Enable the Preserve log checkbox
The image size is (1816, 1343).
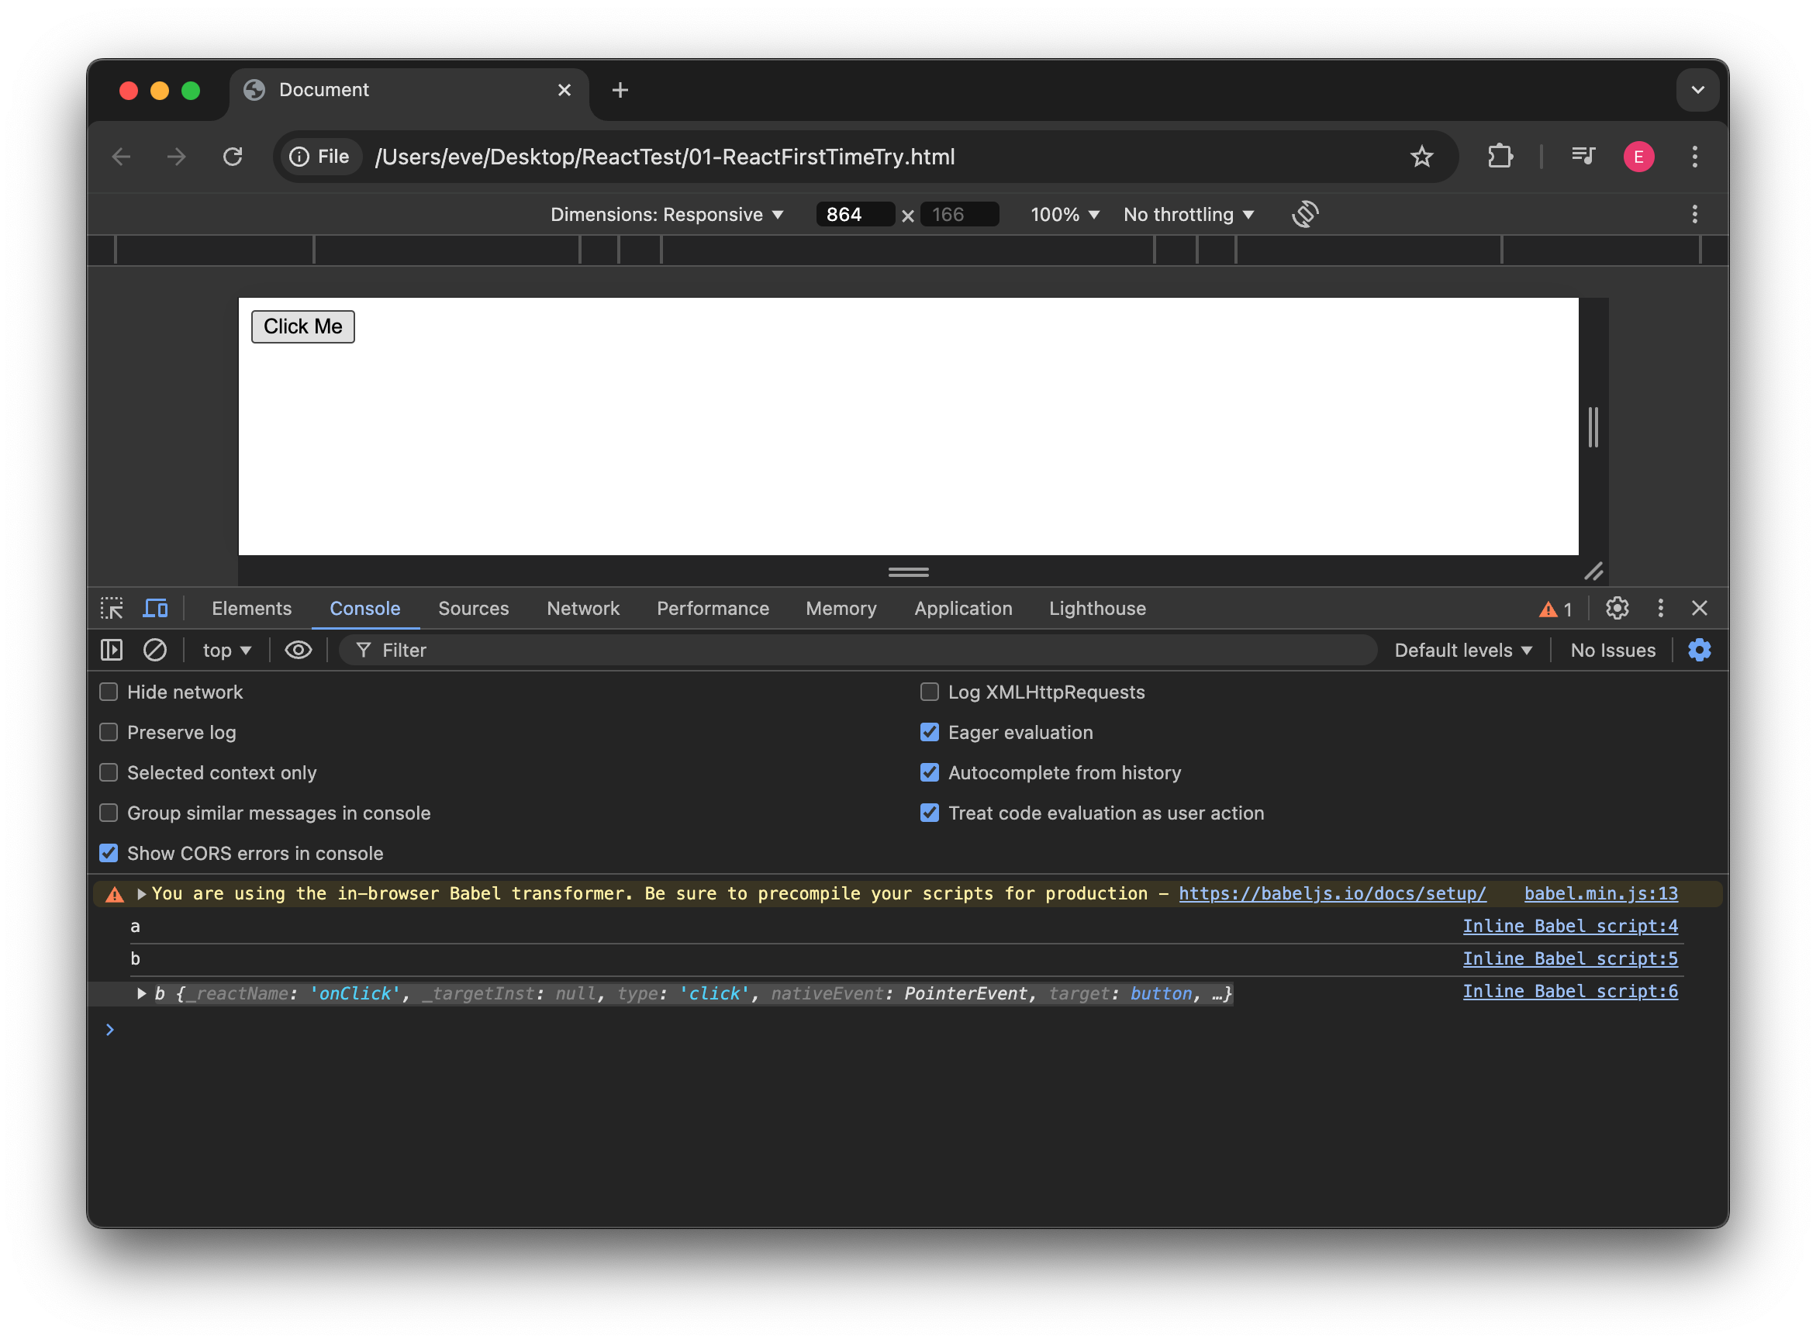(109, 732)
